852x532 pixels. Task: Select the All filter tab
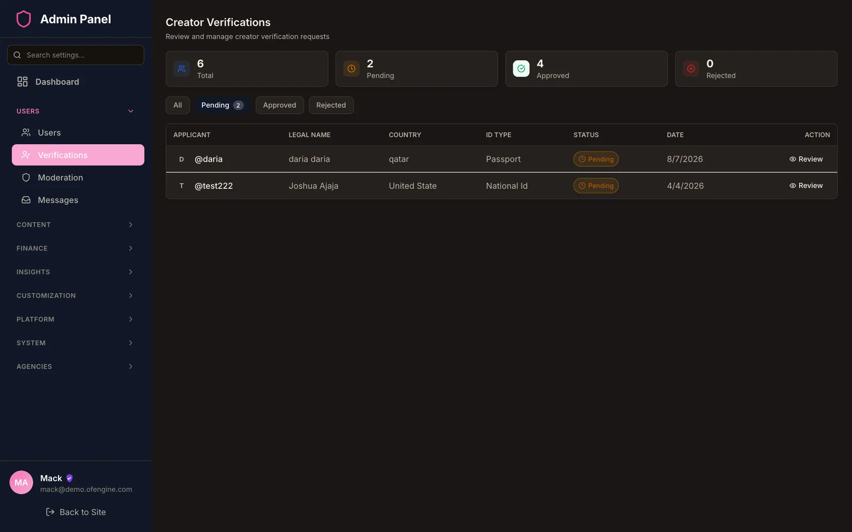[x=178, y=105]
